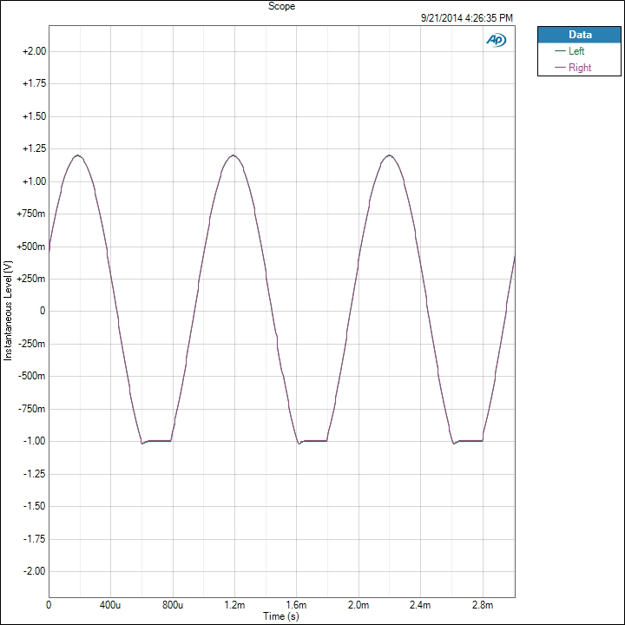Click the -500m Y-axis tick label
The height and width of the screenshot is (625, 625).
click(x=32, y=376)
